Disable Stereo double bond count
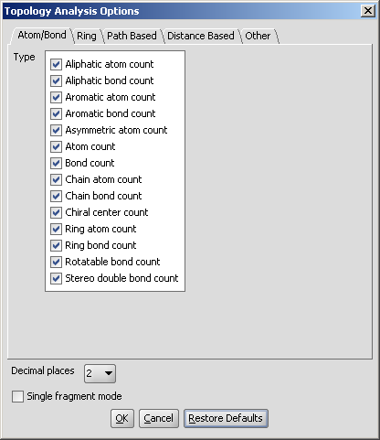The width and height of the screenshot is (380, 440). point(56,278)
